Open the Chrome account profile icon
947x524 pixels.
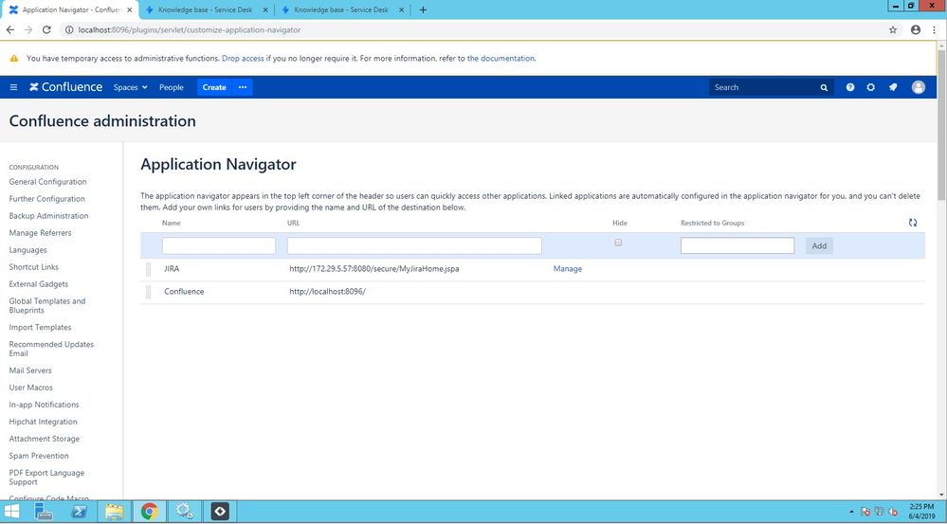point(916,29)
